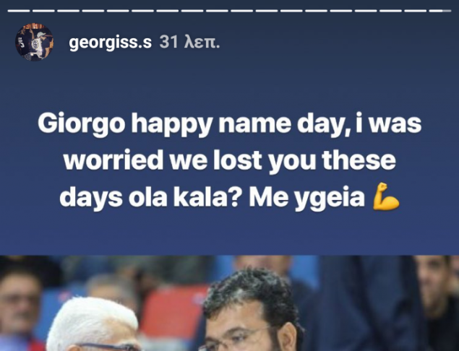Click the 'worried we lost you these' line
This screenshot has width=459, height=351.
coord(230,161)
